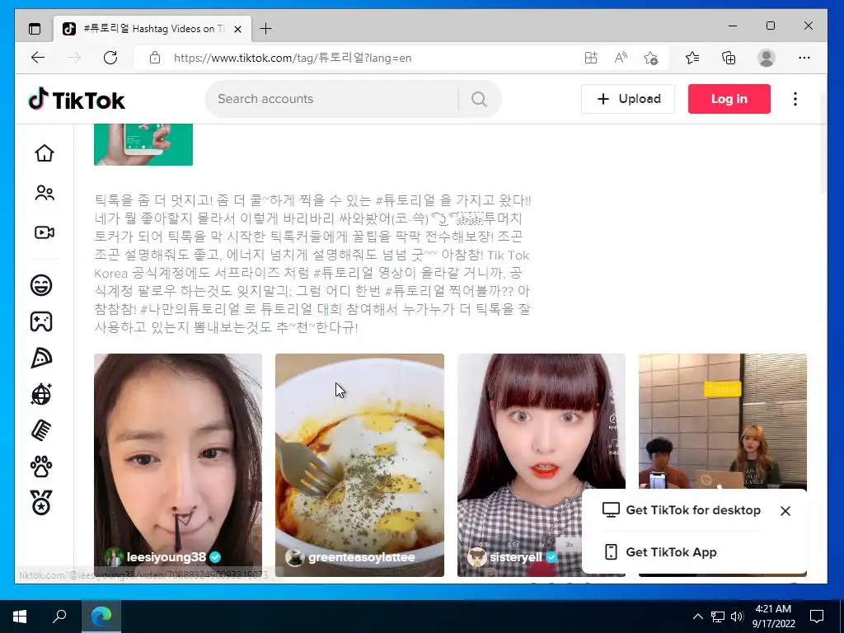Open sisteryell username link

516,557
